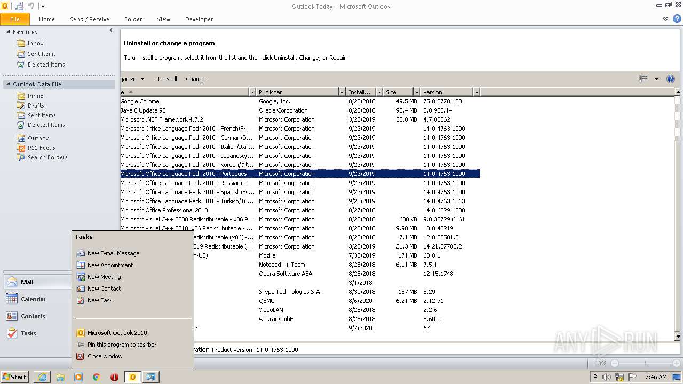This screenshot has width=683, height=384.
Task: Open the Send / Receive tab
Action: click(90, 19)
